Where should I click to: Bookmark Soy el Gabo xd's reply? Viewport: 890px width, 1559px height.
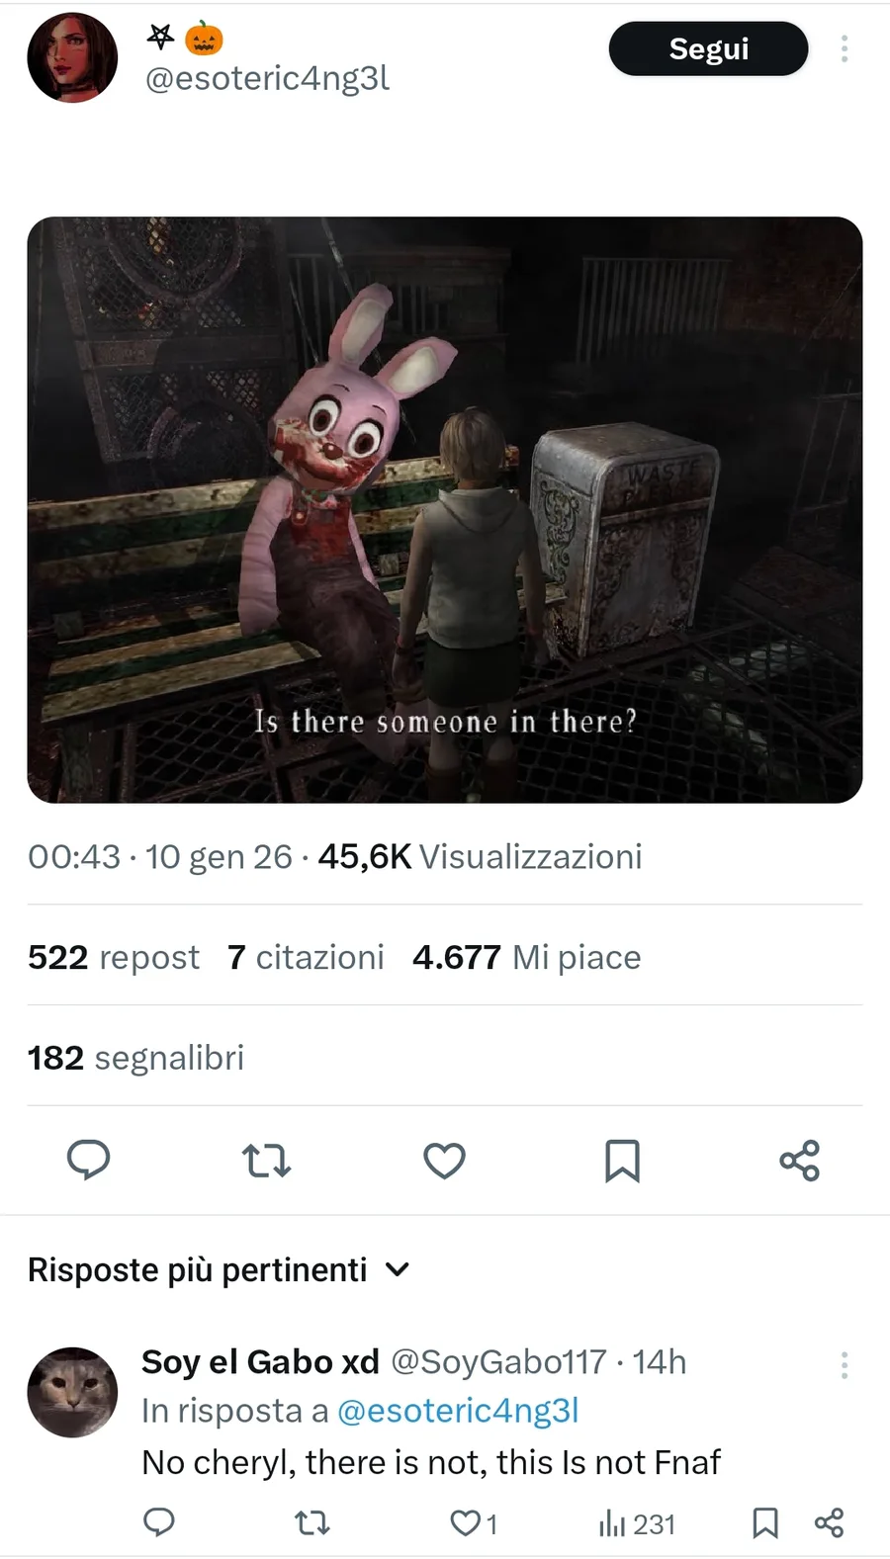[765, 1522]
